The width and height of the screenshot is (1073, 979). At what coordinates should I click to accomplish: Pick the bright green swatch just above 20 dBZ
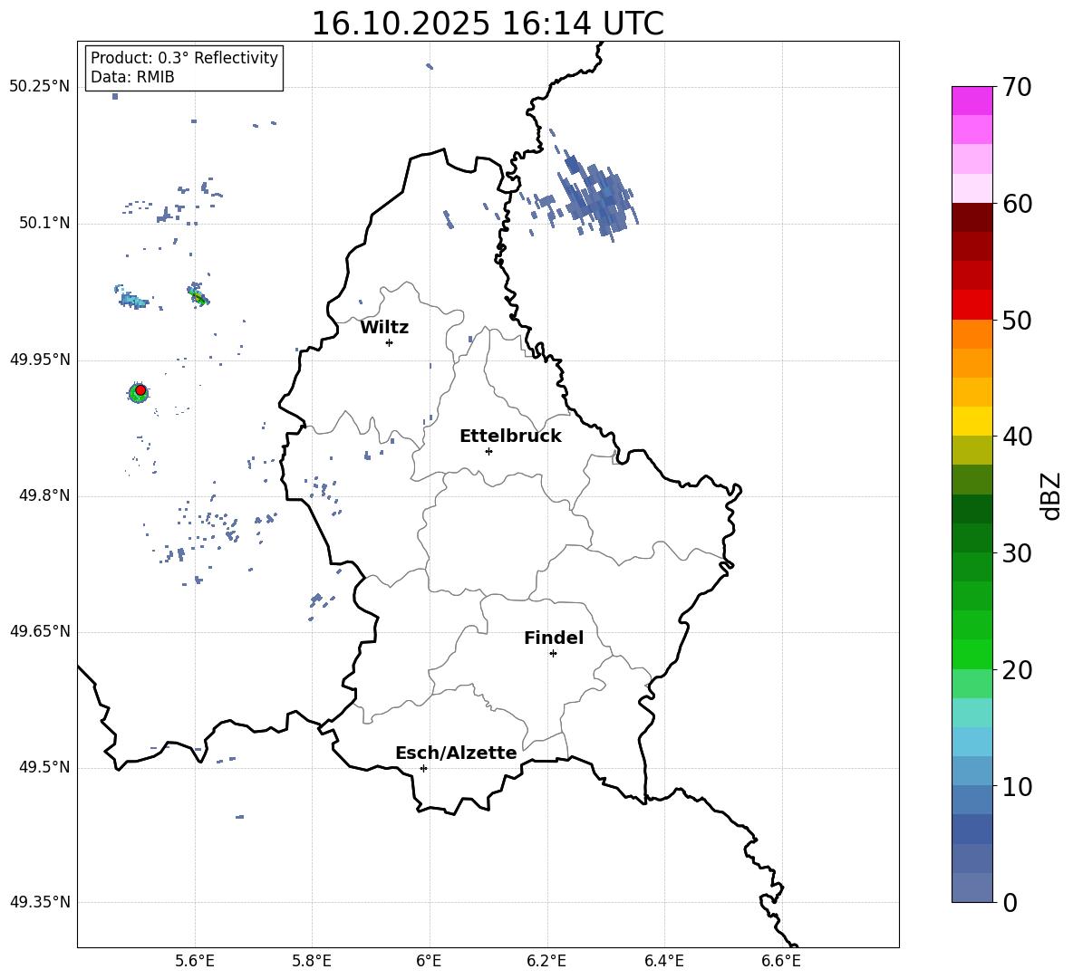[971, 654]
